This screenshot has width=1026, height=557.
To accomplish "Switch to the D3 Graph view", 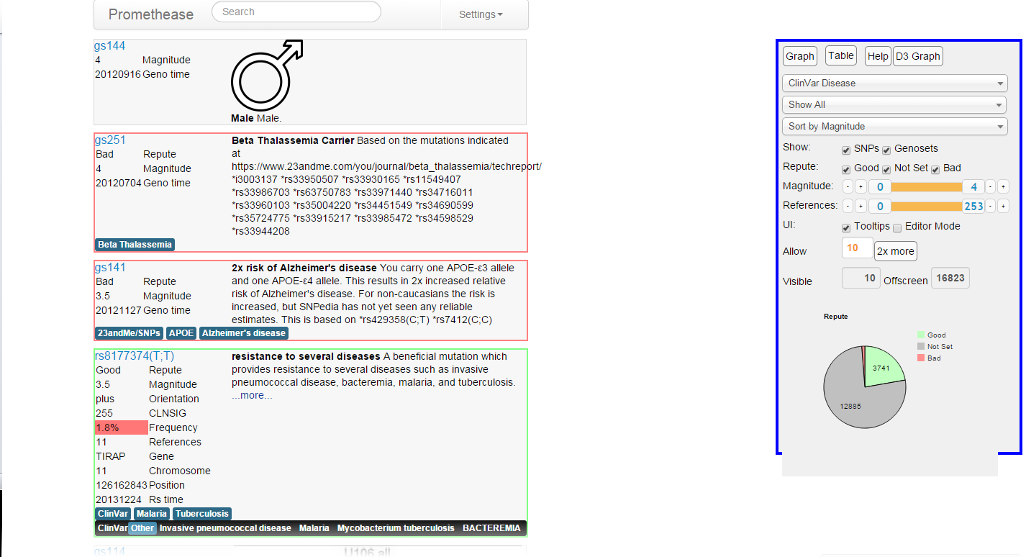I will click(x=918, y=55).
